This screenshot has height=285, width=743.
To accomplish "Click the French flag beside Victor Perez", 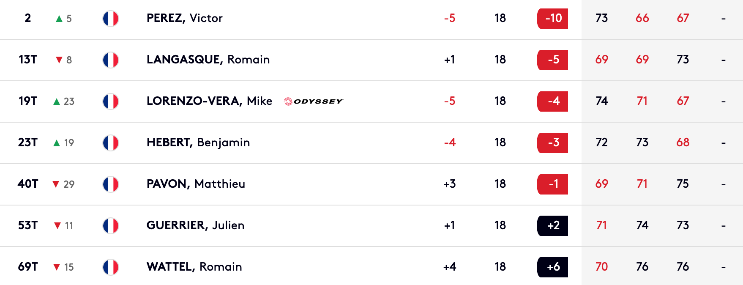I will (x=111, y=19).
